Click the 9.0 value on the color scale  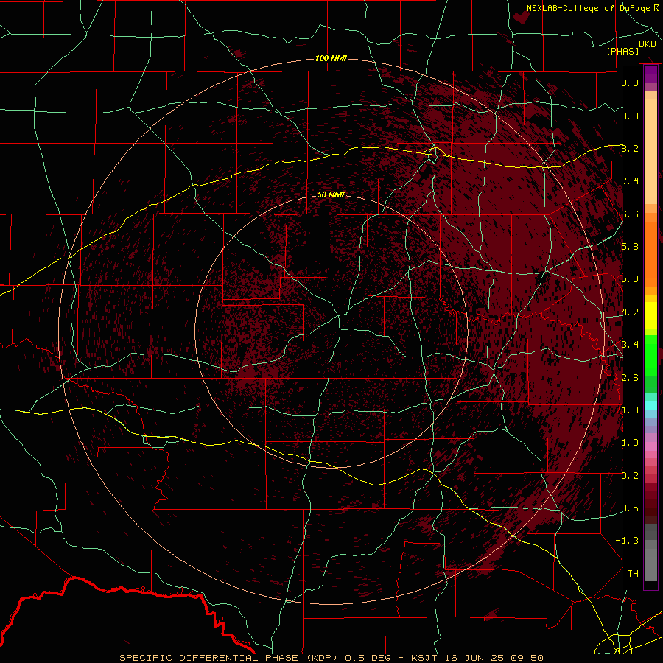point(630,116)
